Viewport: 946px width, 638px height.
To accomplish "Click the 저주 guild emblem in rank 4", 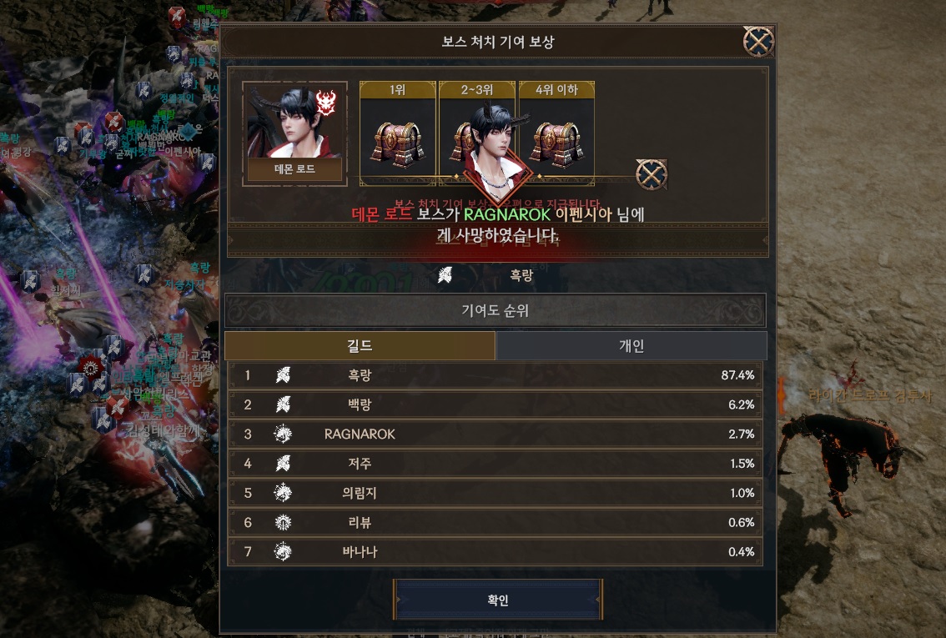I will (x=283, y=463).
